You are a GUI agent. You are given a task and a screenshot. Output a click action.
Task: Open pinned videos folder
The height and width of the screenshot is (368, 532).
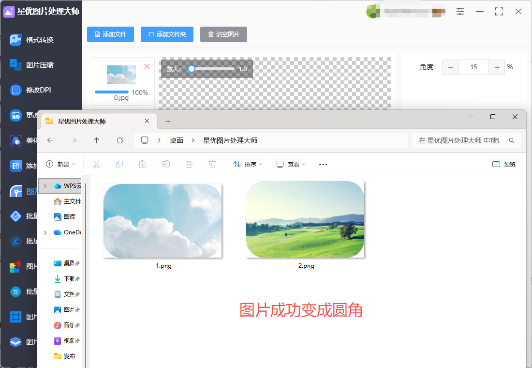pyautogui.click(x=67, y=341)
